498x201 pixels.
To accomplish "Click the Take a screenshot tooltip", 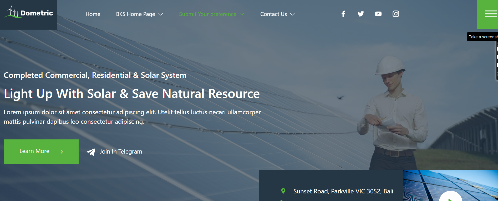I will pyautogui.click(x=482, y=37).
